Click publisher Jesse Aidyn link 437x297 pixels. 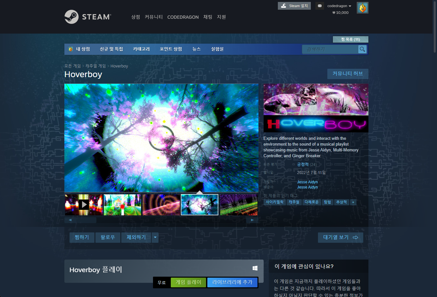click(307, 187)
